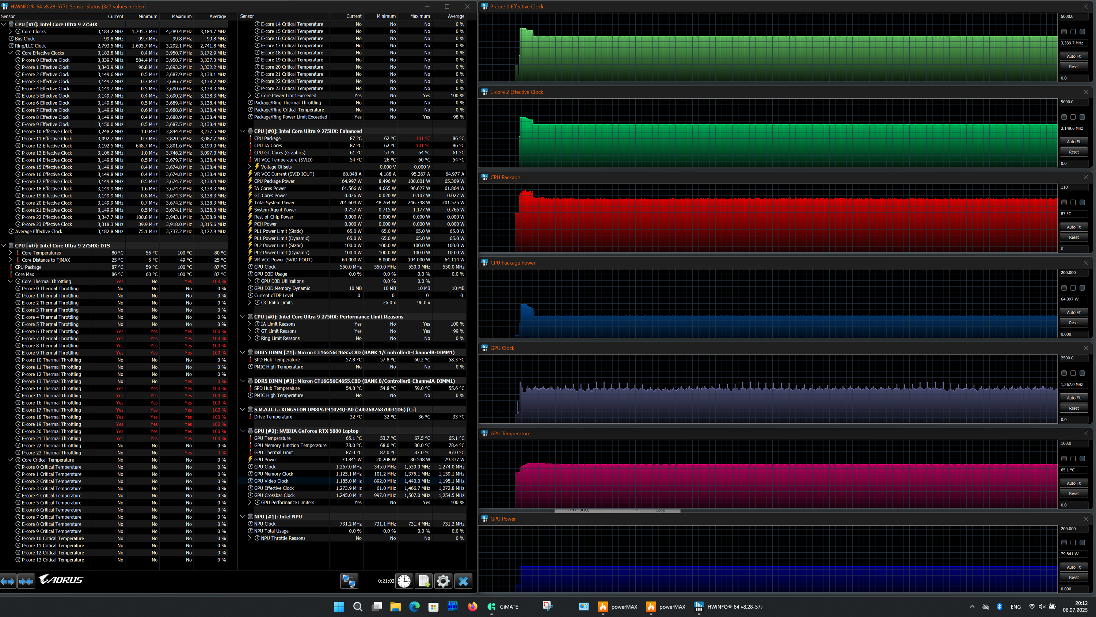Screen dimensions: 1096x617
Task: Collapse the NVIDIA GeForce RTX 5080 Laptop section
Action: coord(243,431)
